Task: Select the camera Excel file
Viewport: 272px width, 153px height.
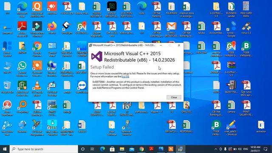Action: click(231, 107)
